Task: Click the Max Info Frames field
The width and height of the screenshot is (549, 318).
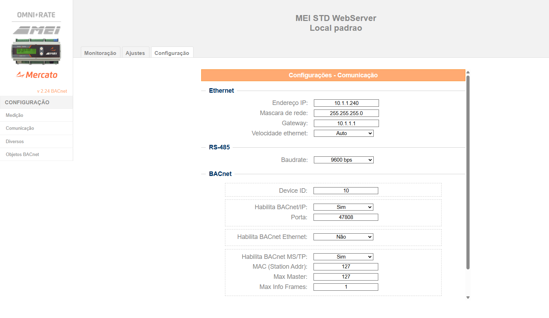Action: click(x=346, y=287)
